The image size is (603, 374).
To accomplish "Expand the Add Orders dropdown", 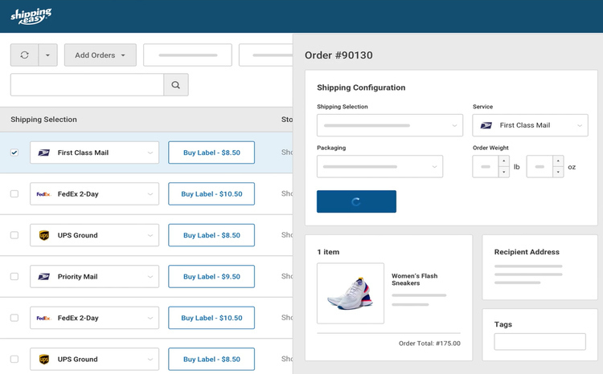I will [100, 55].
